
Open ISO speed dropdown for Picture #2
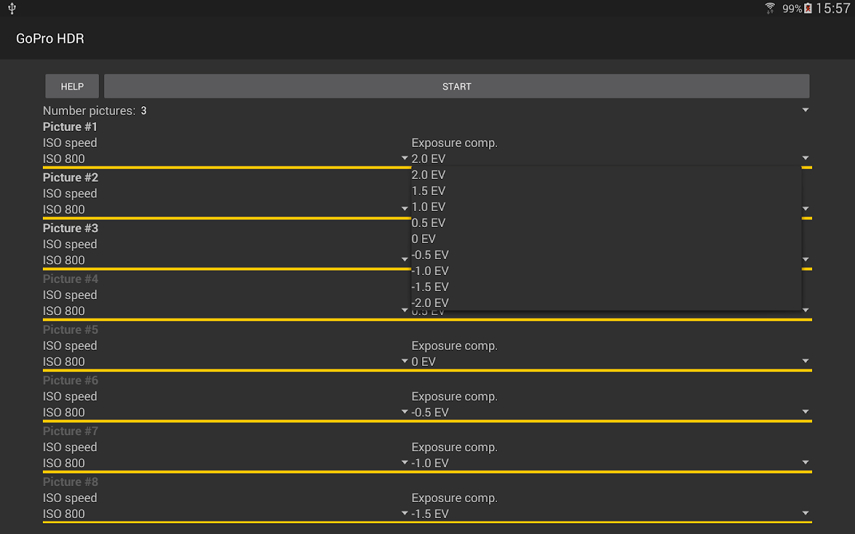click(226, 210)
